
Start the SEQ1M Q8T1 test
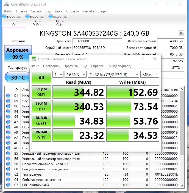point(41,92)
